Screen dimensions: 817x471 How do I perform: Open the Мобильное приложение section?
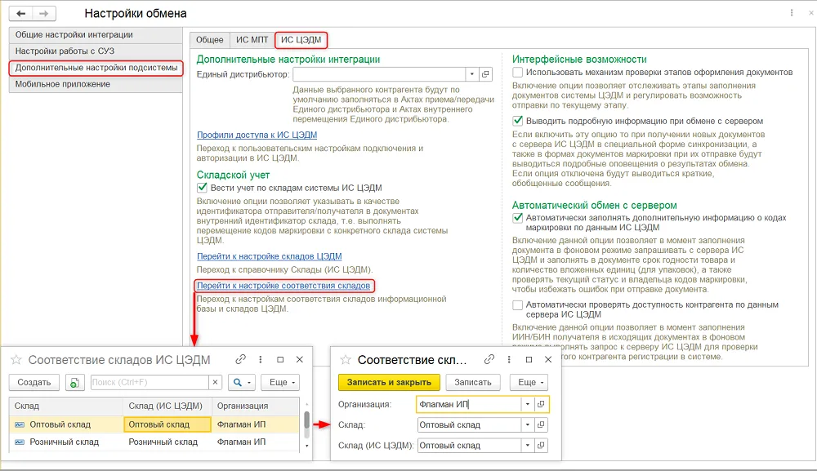coord(96,84)
